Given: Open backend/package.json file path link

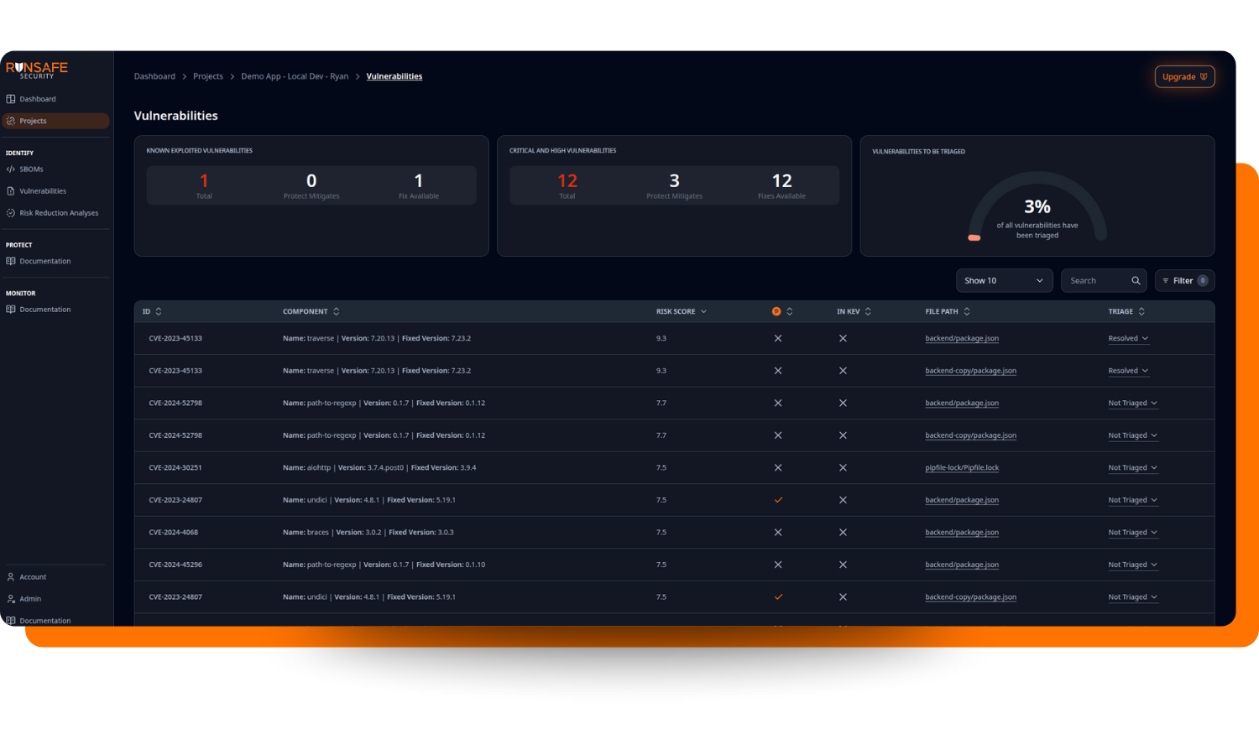Looking at the screenshot, I should pos(962,338).
